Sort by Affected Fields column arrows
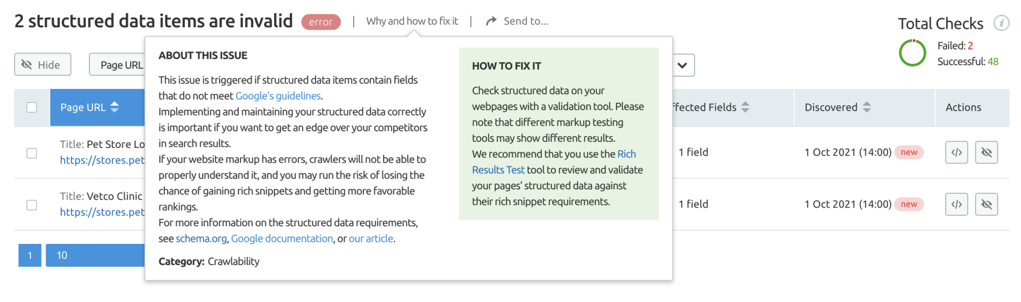The image size is (1021, 302). coord(745,107)
